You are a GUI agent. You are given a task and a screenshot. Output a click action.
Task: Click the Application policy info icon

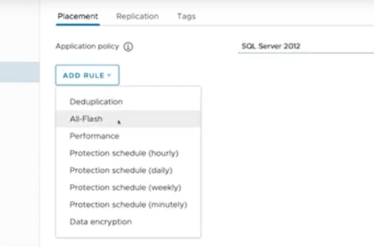(x=128, y=47)
